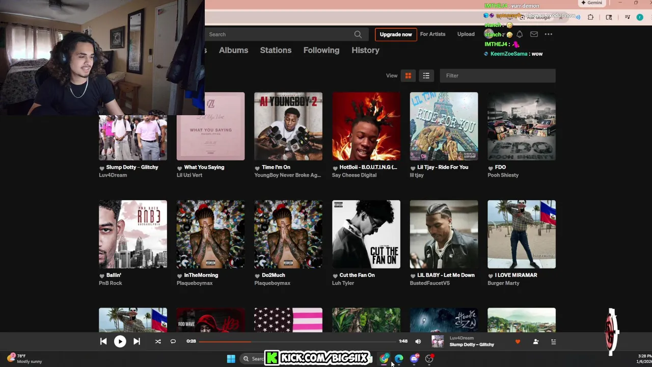
Task: Open the Following tab
Action: point(321,50)
